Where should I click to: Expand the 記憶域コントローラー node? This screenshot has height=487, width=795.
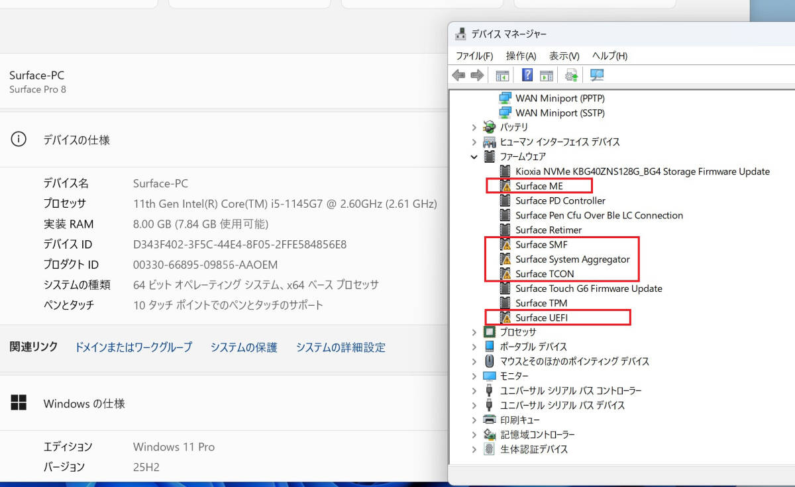click(474, 435)
